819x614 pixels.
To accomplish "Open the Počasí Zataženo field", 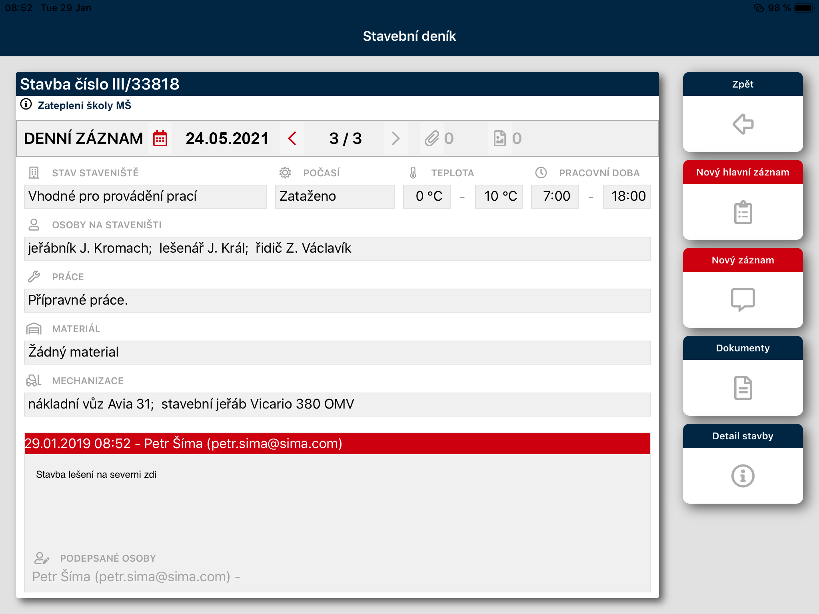I will tap(335, 196).
